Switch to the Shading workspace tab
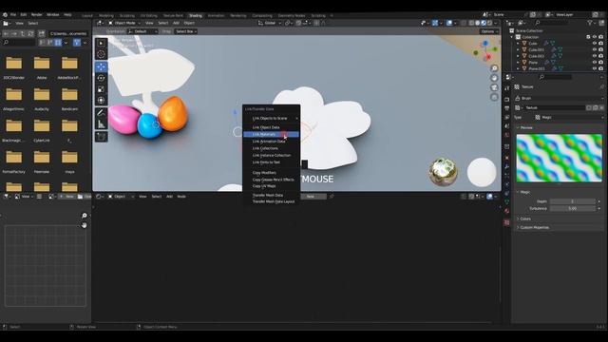608x342 pixels. (x=196, y=15)
